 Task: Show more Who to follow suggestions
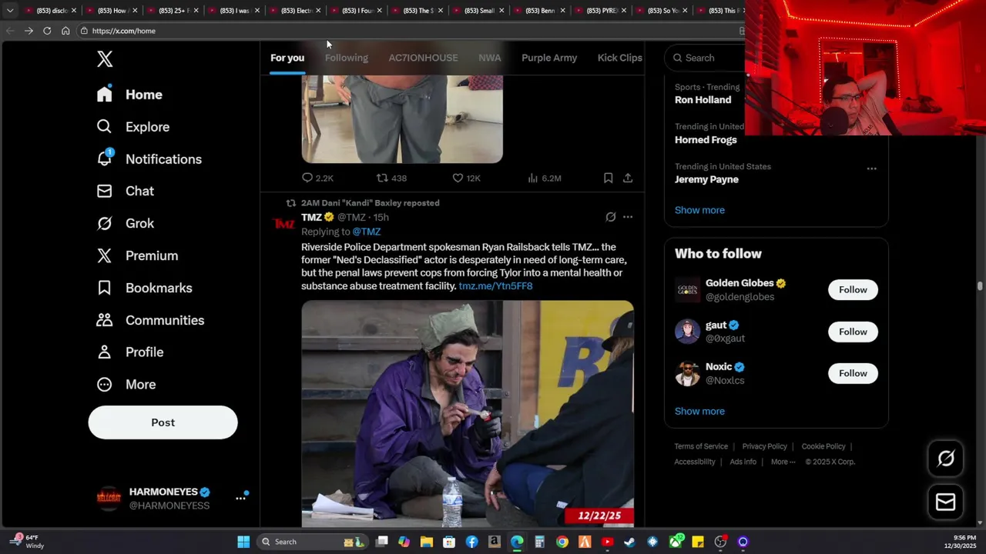[x=699, y=411]
